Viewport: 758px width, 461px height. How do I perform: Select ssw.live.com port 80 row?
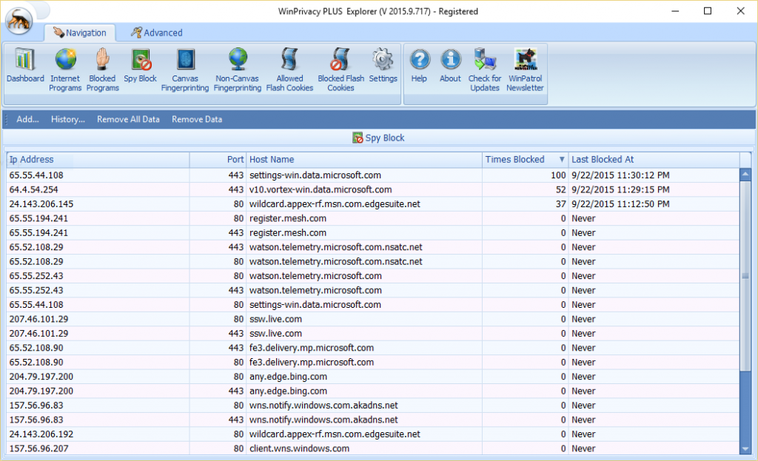(373, 320)
